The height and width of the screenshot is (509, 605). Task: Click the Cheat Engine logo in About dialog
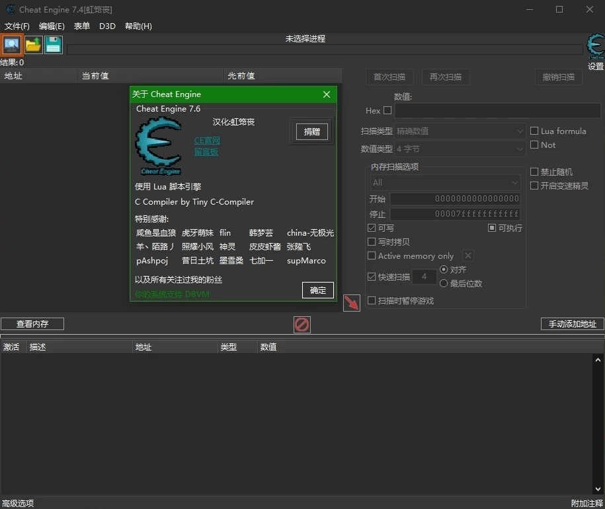point(159,146)
